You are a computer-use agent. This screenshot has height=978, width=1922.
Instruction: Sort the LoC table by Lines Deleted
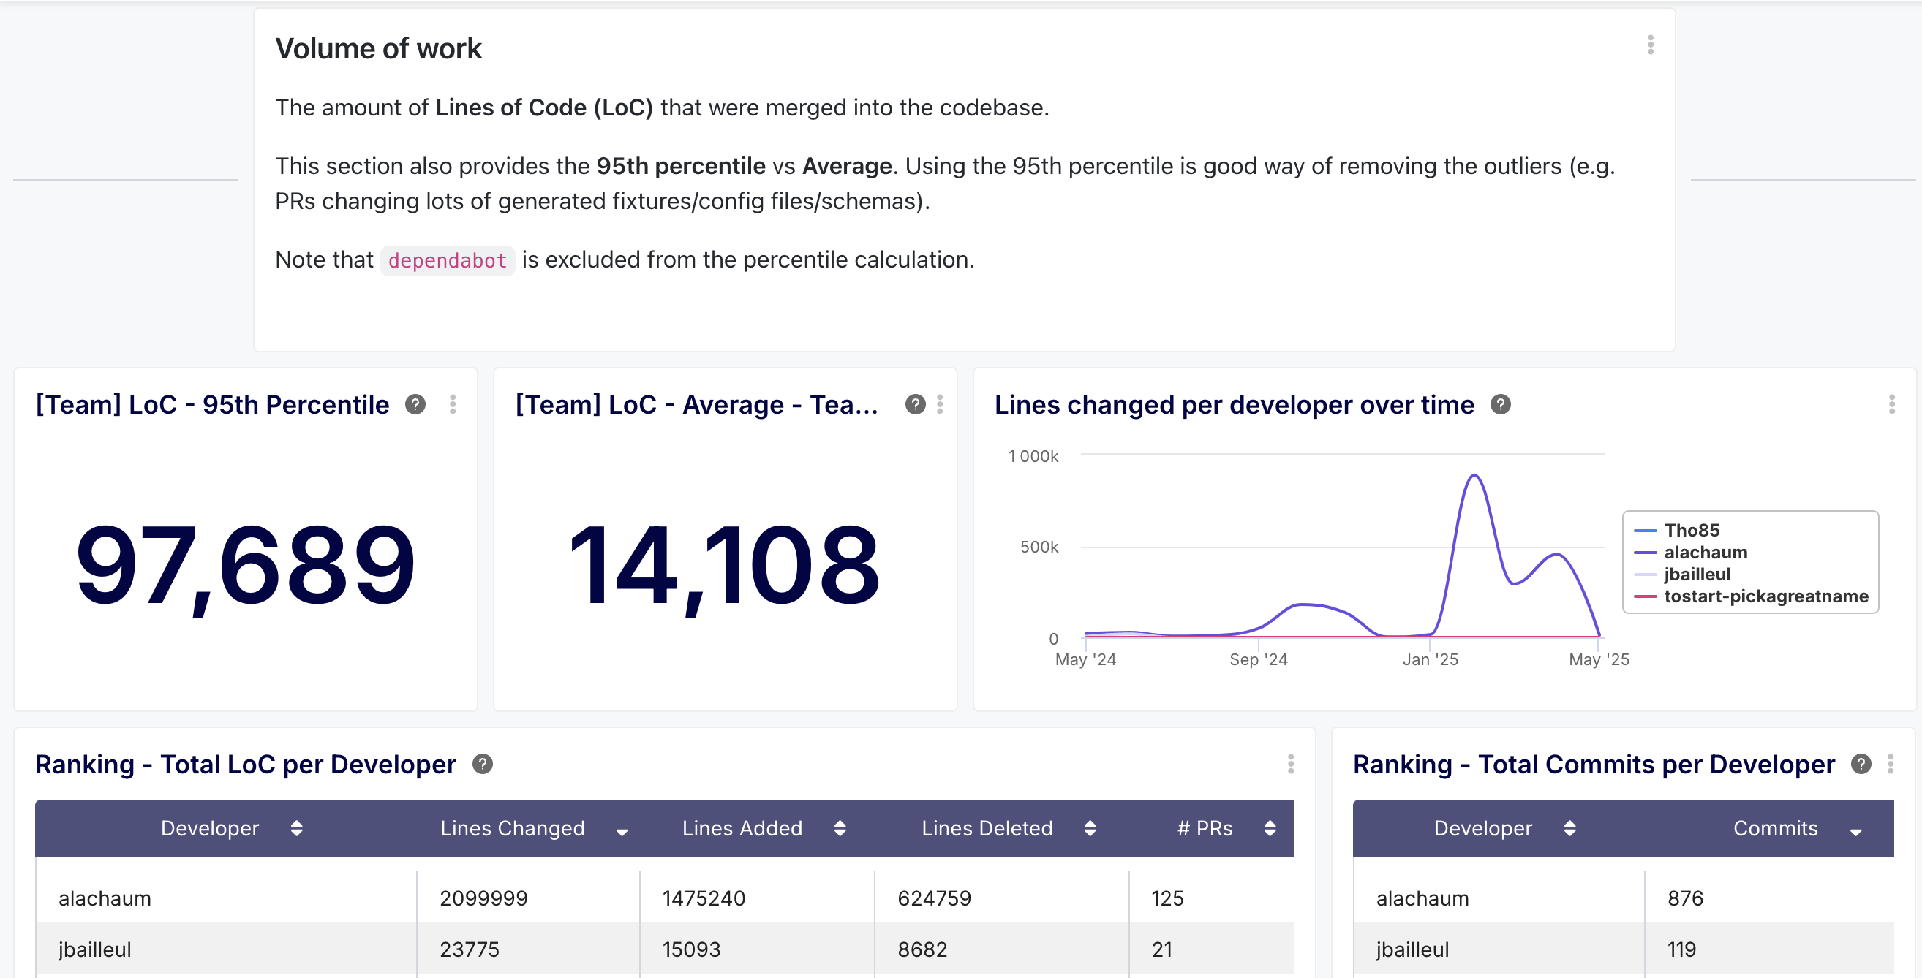(1089, 828)
